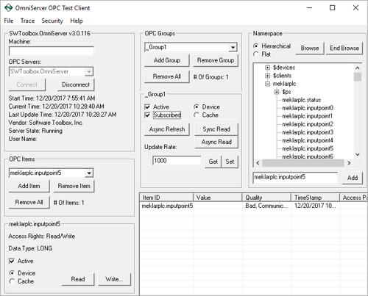This screenshot has width=368, height=296.
Task: Expand the $ps tree node
Action: click(x=277, y=92)
